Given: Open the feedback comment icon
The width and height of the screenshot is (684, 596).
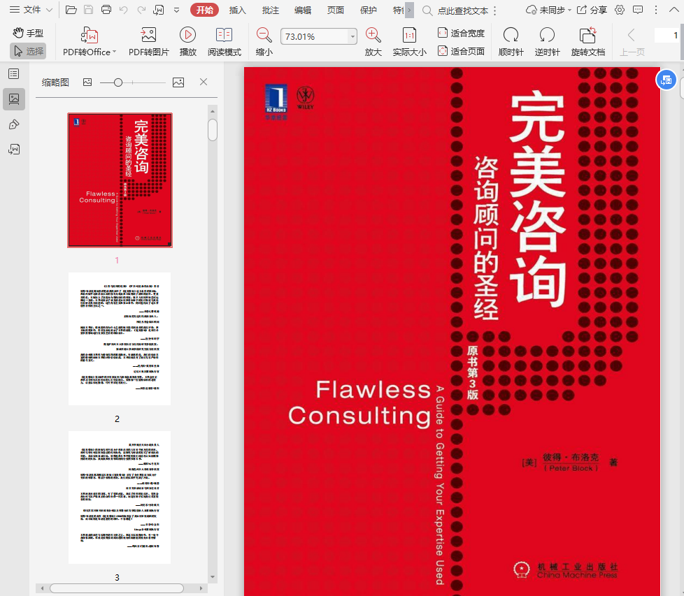Looking at the screenshot, I should point(638,10).
